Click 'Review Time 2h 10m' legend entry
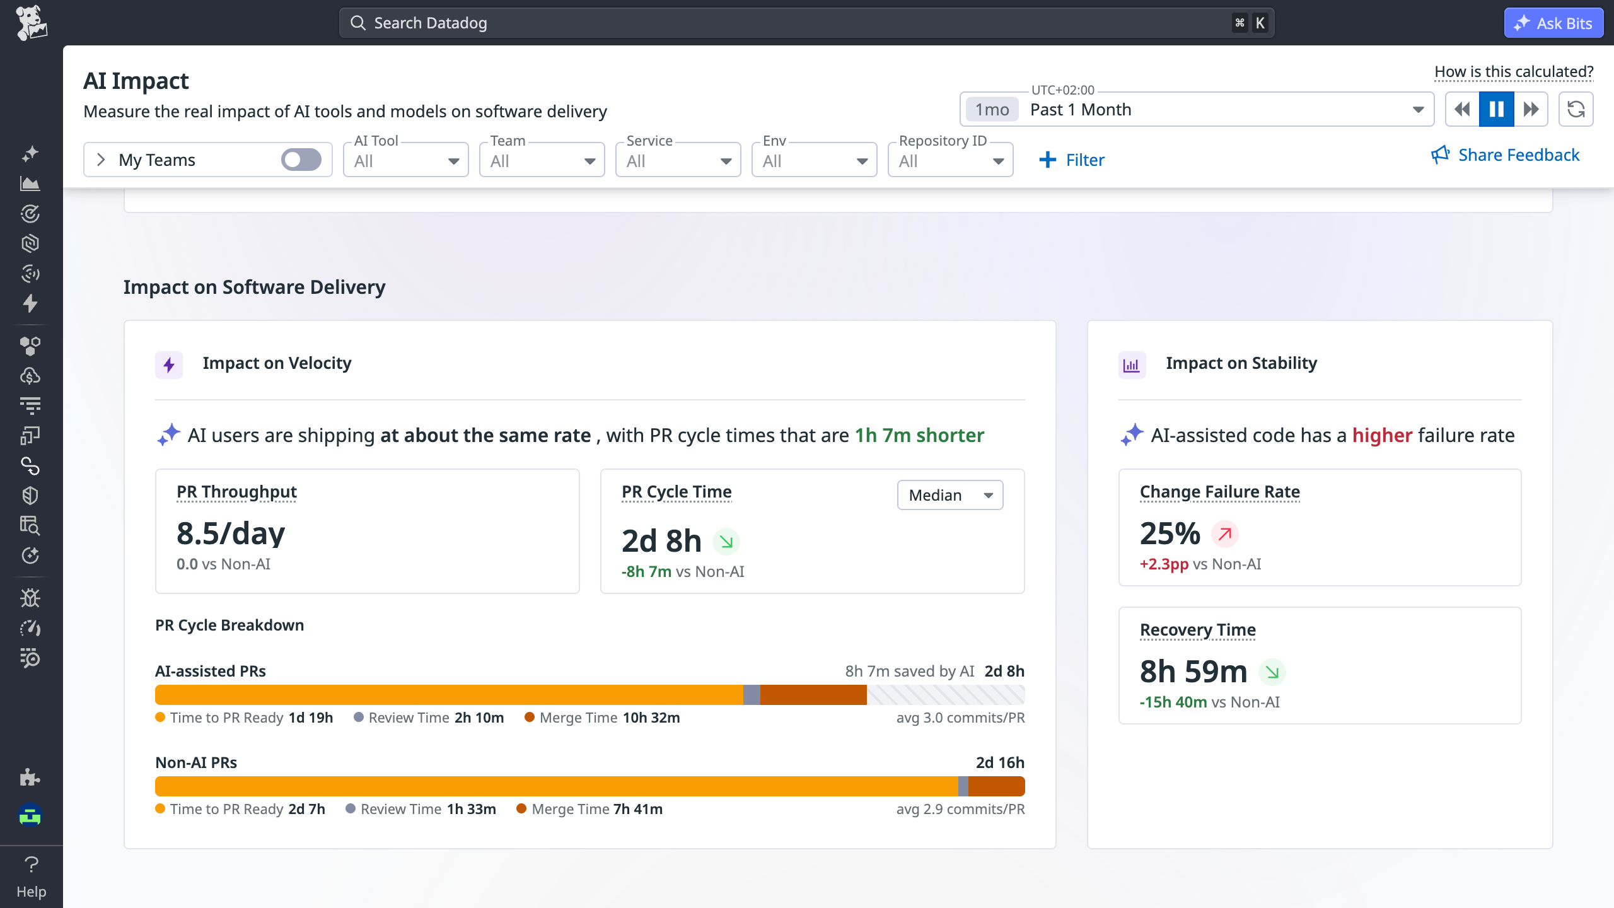 pyautogui.click(x=429, y=718)
